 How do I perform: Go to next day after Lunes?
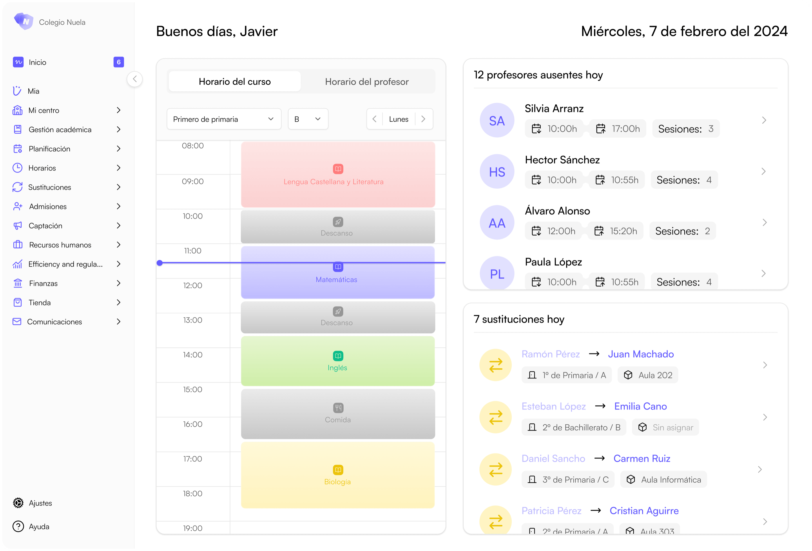(x=423, y=119)
